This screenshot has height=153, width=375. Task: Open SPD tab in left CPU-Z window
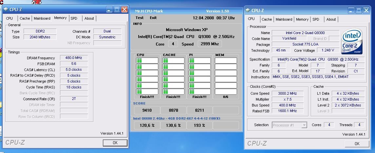click(x=74, y=18)
